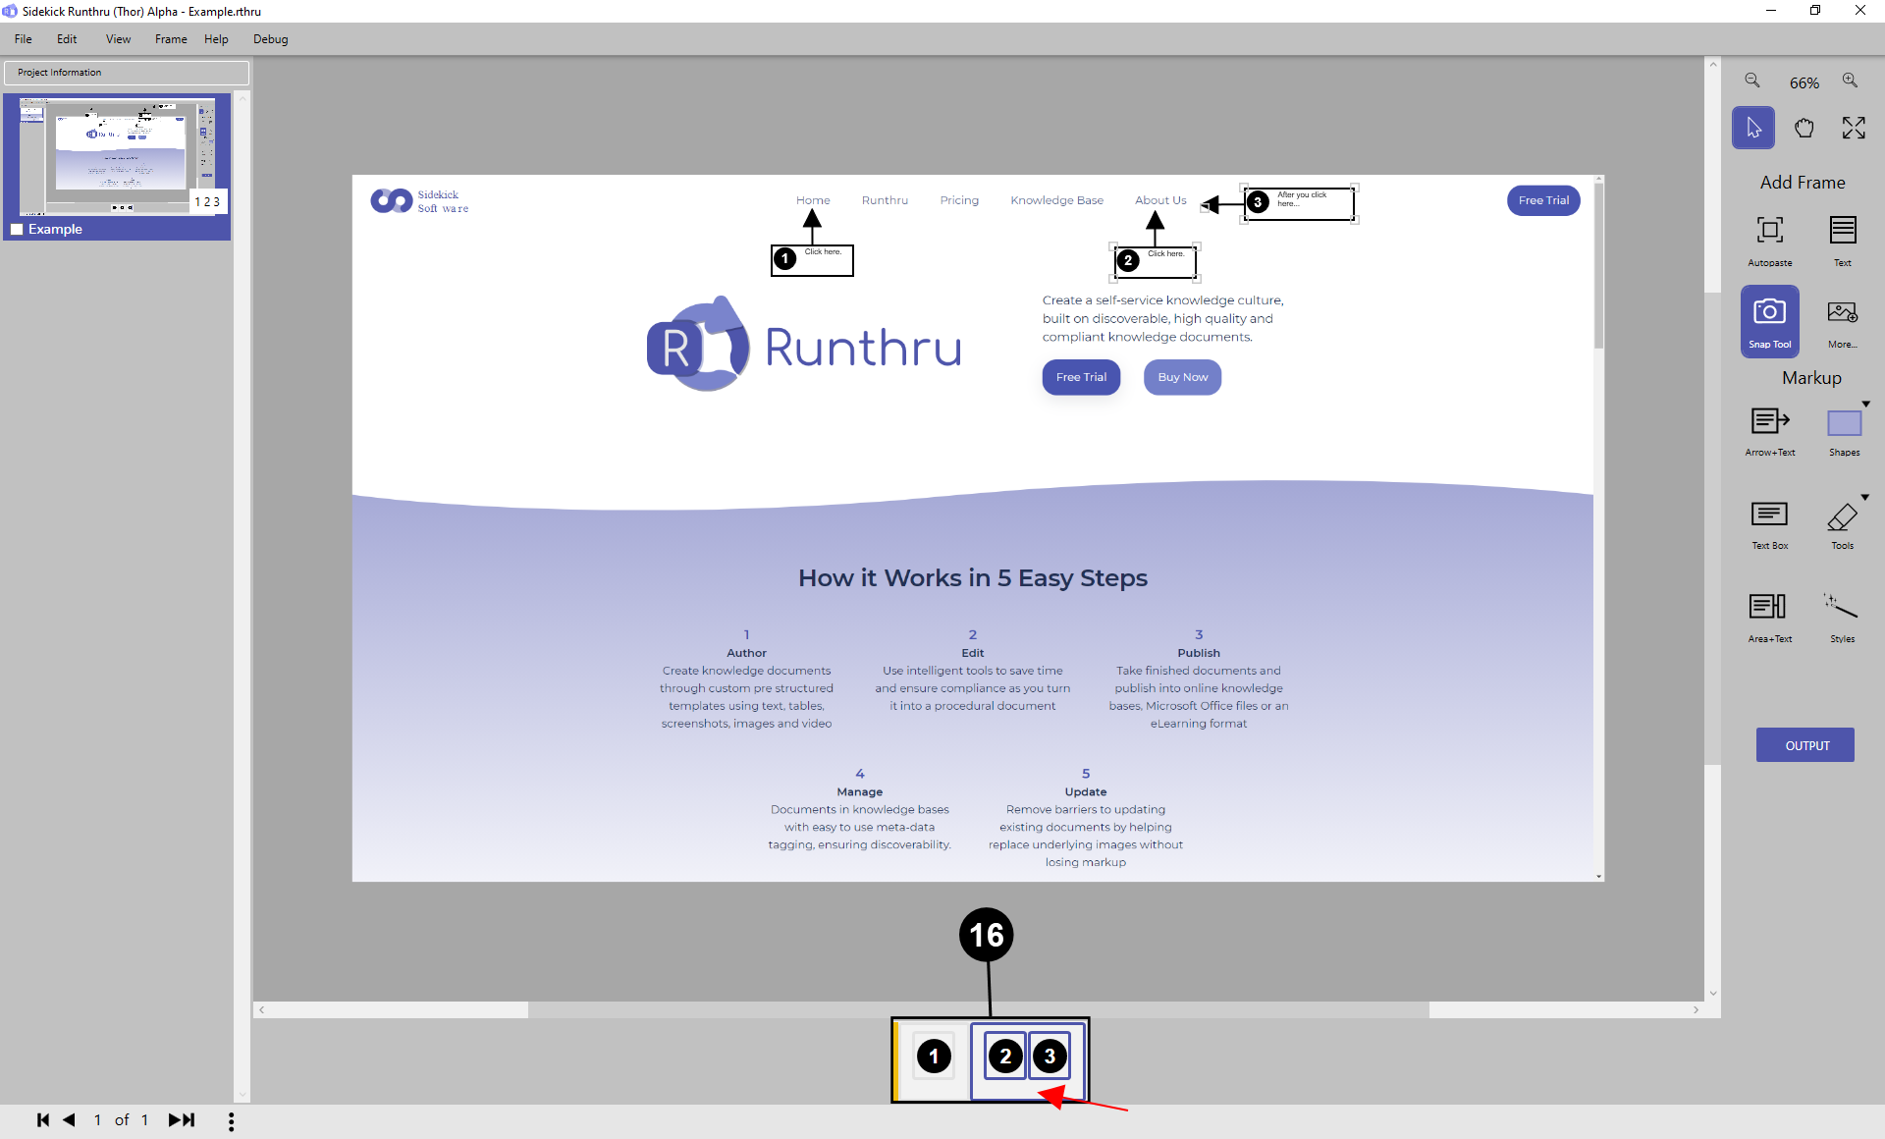Open the More frame options
The height and width of the screenshot is (1139, 1885).
tap(1843, 322)
